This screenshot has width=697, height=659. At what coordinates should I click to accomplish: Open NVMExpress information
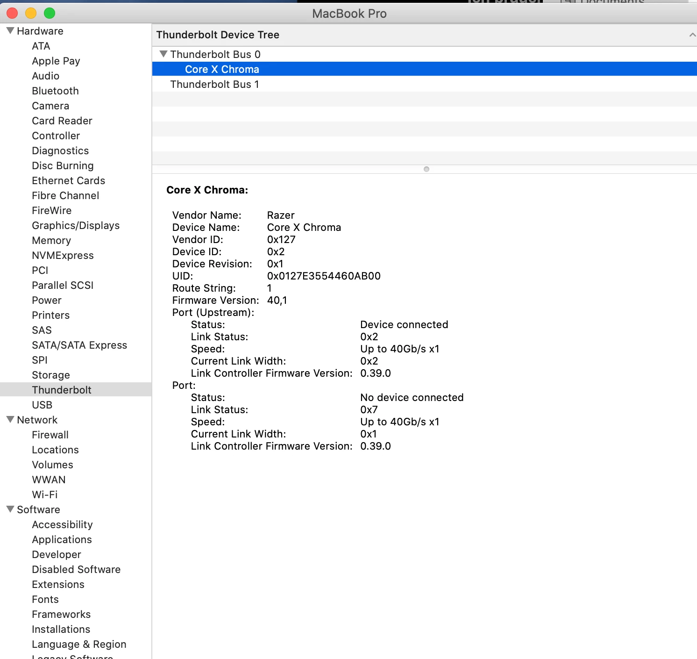(63, 255)
